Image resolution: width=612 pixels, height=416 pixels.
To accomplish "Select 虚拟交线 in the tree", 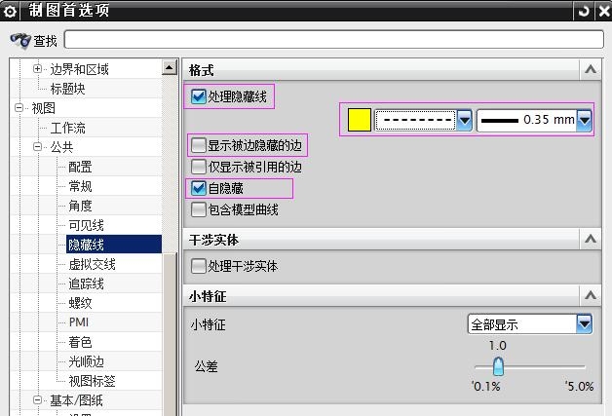I will tap(92, 264).
